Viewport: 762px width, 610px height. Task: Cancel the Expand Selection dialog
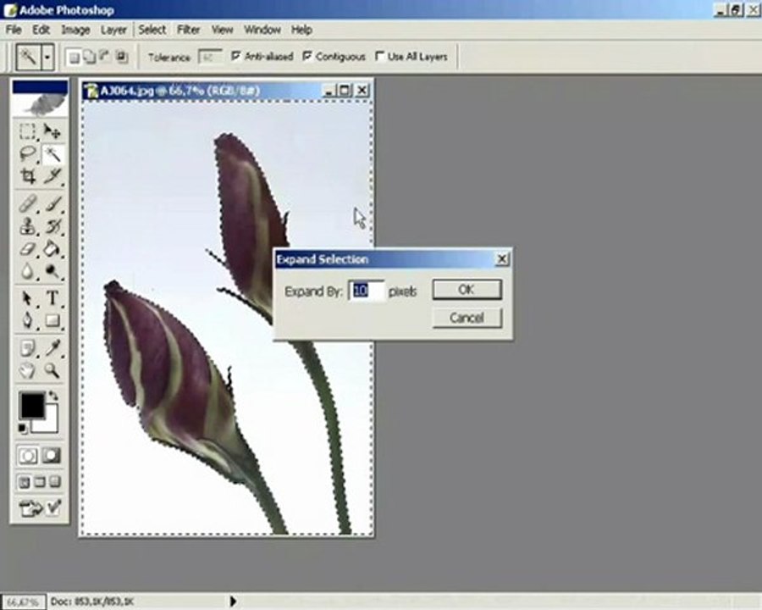[x=467, y=319]
